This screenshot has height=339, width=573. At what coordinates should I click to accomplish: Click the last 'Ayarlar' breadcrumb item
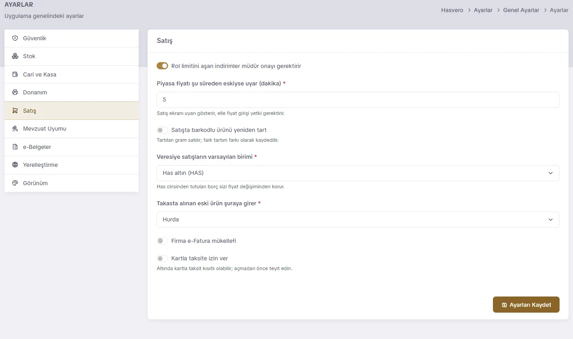(559, 10)
